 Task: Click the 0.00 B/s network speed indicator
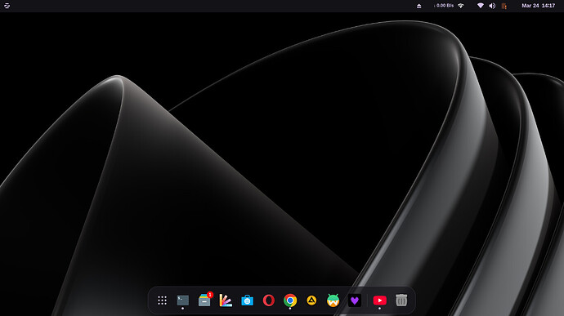(444, 6)
